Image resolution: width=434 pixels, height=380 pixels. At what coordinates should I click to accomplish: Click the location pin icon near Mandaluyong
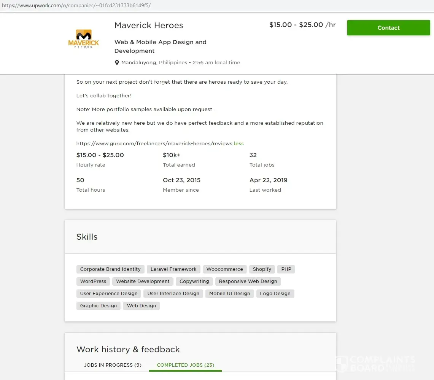(x=117, y=63)
